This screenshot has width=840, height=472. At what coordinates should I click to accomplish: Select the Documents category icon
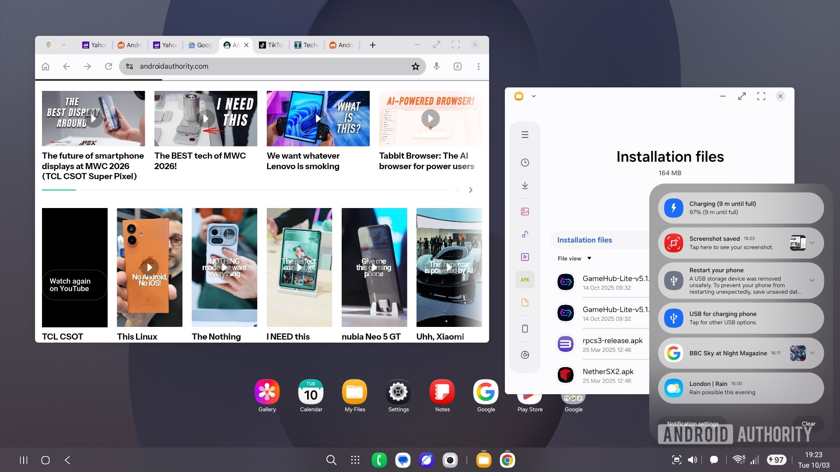tap(525, 302)
